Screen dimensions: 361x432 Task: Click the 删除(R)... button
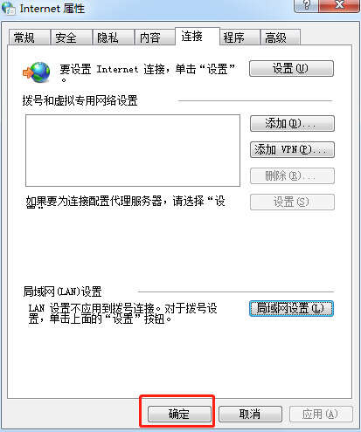pyautogui.click(x=292, y=175)
